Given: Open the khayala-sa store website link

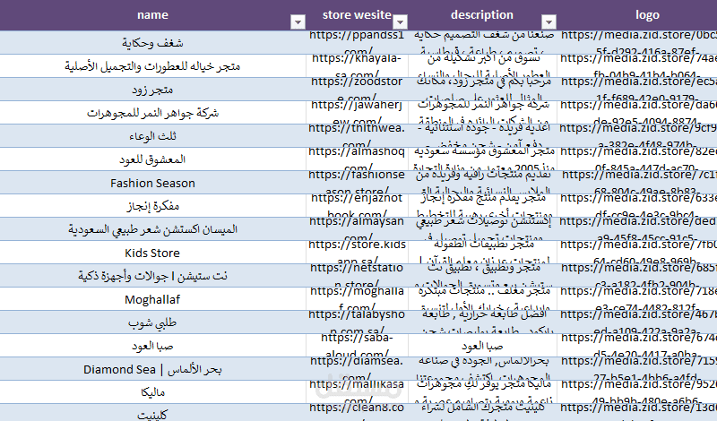Looking at the screenshot, I should coord(357,65).
